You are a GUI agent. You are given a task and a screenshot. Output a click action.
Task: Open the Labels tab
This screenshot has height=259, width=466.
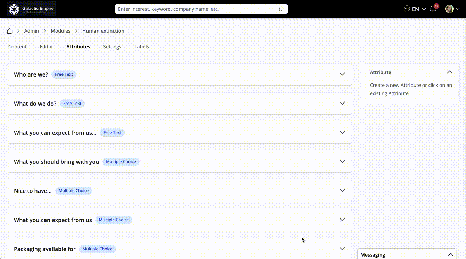(142, 47)
